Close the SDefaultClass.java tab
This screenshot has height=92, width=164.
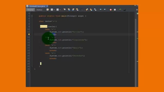tap(47, 6)
